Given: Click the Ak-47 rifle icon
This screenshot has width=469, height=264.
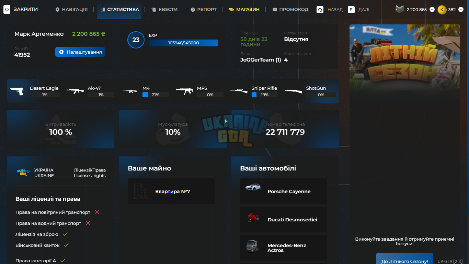Looking at the screenshot, I should pos(75,91).
